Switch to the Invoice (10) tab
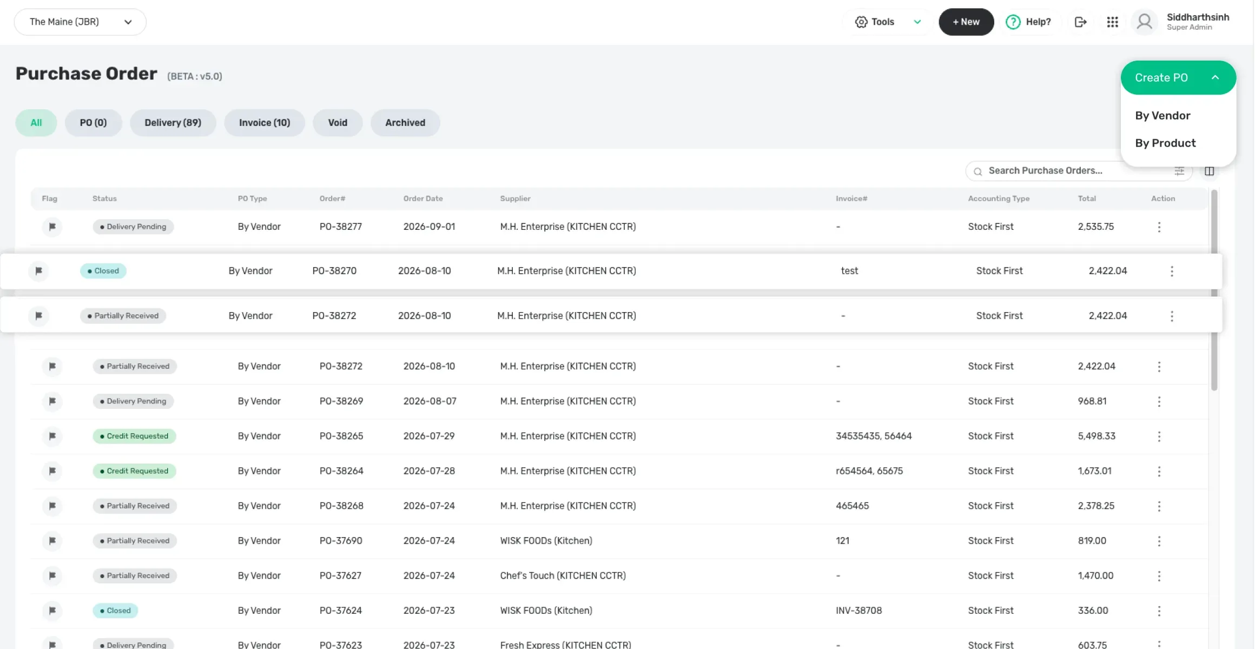 [265, 123]
